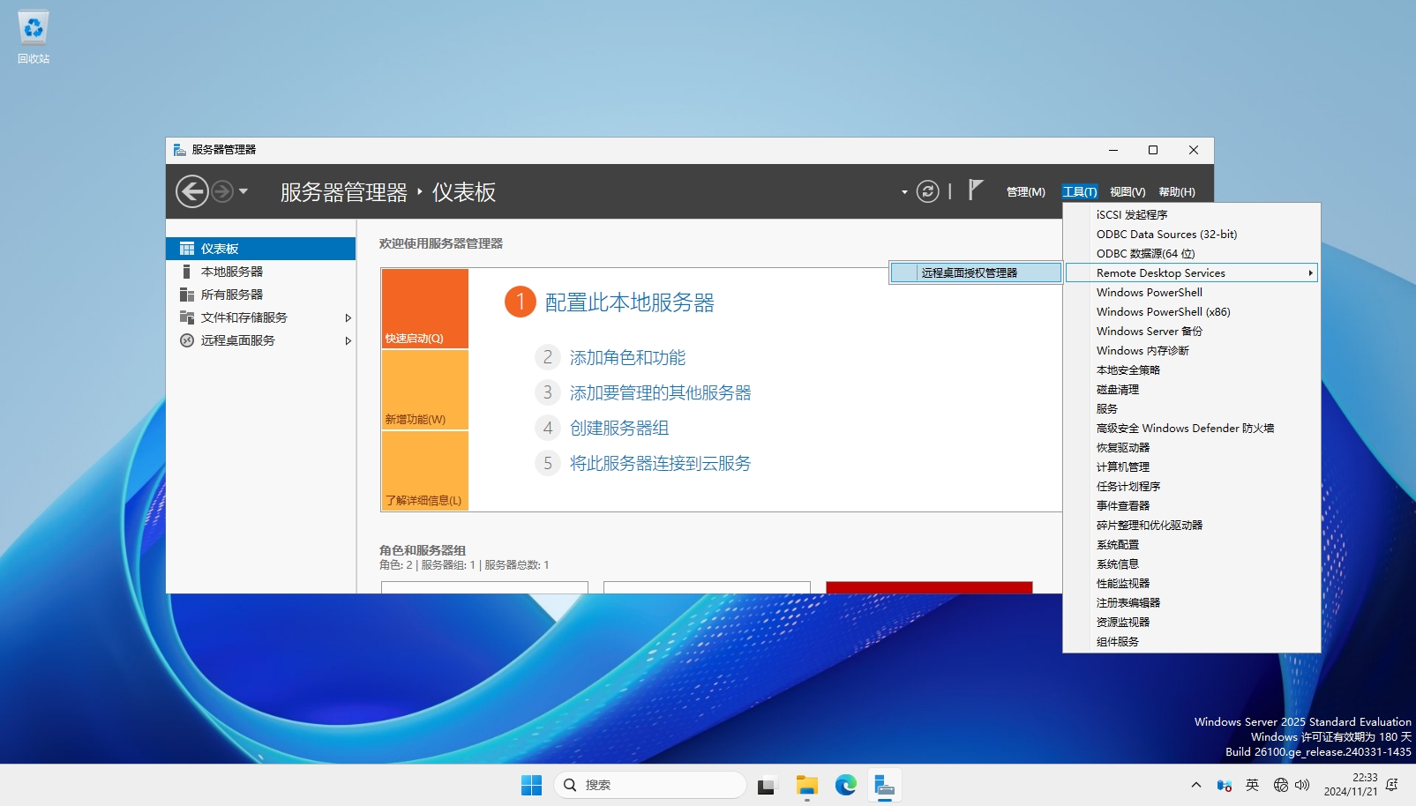Viewport: 1416px width, 806px height.
Task: Expand the Remote Desktop Services sidebar arrow
Action: [x=348, y=340]
